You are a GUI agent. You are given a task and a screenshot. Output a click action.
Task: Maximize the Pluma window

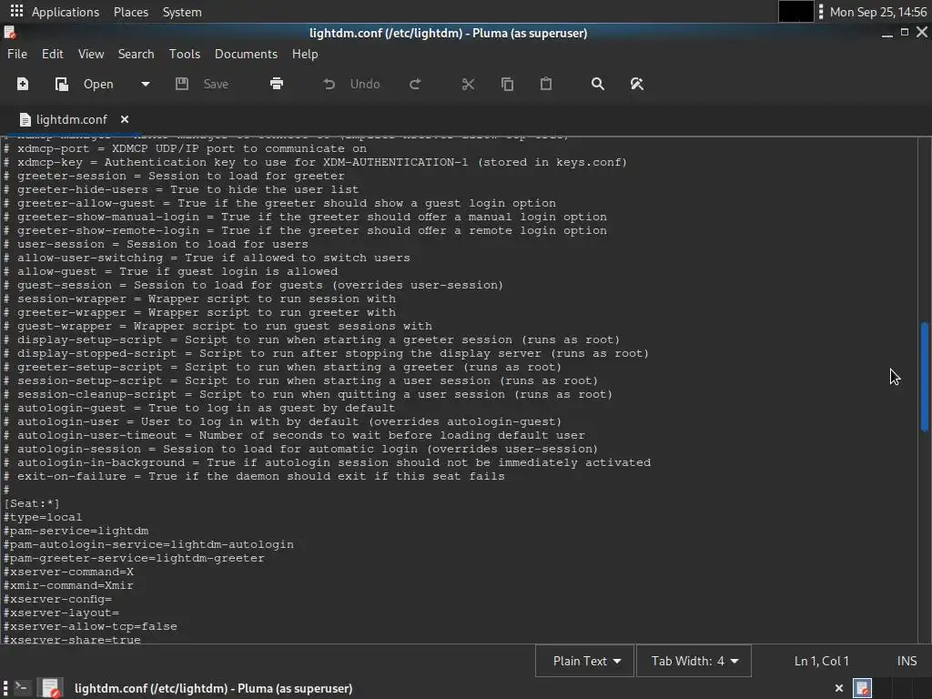(904, 32)
